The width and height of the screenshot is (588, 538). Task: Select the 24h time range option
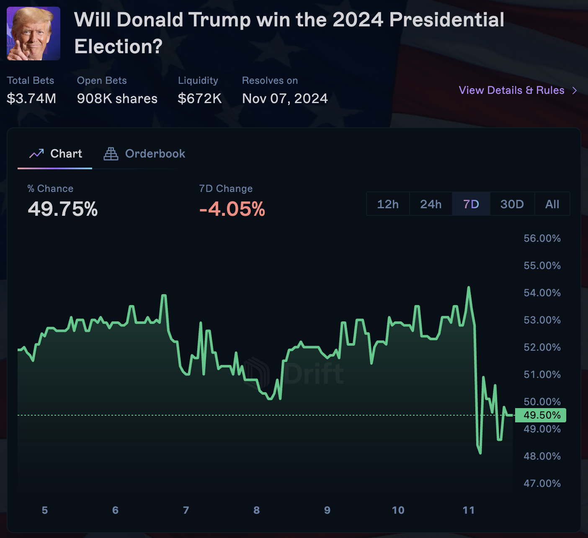pyautogui.click(x=431, y=204)
